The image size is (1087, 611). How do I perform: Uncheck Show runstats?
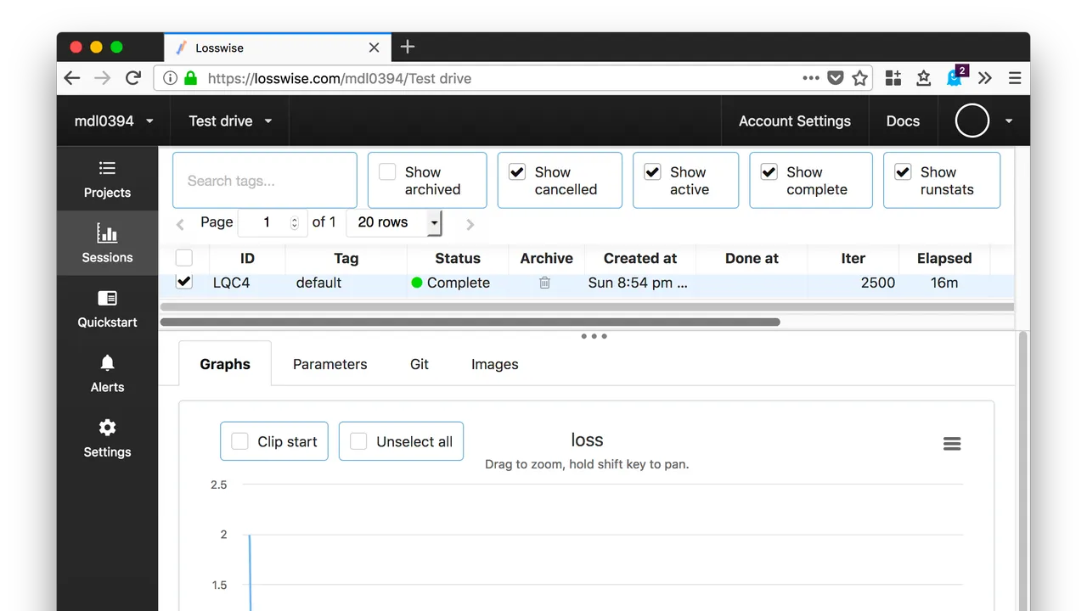coord(903,172)
